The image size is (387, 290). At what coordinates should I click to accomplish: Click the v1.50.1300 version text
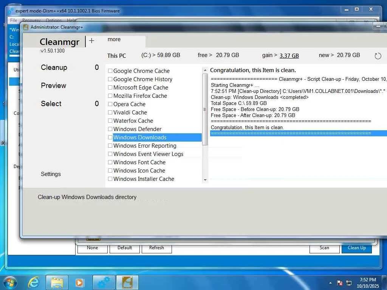pyautogui.click(x=53, y=51)
